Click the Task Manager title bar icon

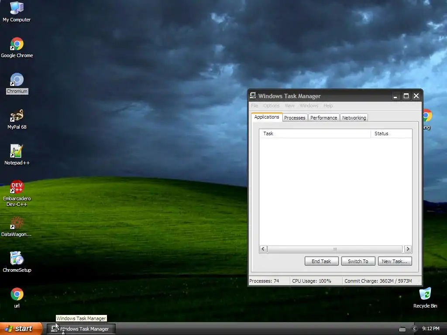(253, 96)
